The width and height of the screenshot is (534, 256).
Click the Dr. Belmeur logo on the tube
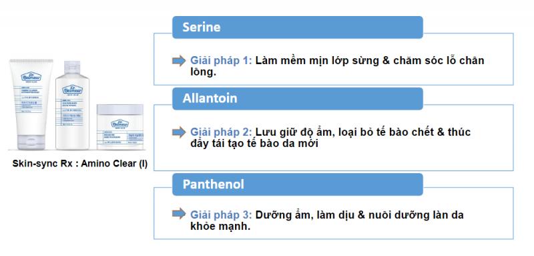point(31,77)
